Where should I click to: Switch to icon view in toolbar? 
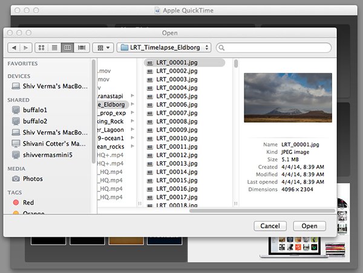(42, 47)
